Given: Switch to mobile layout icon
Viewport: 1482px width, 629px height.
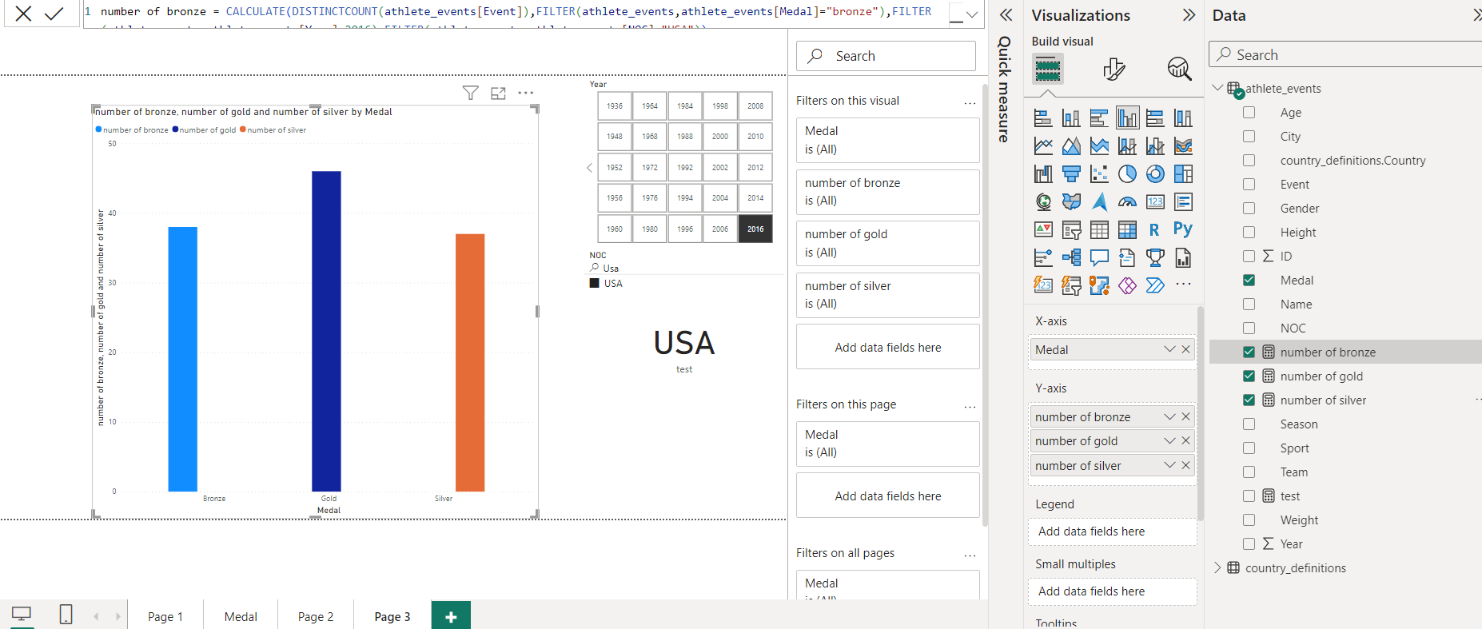Looking at the screenshot, I should point(66,614).
